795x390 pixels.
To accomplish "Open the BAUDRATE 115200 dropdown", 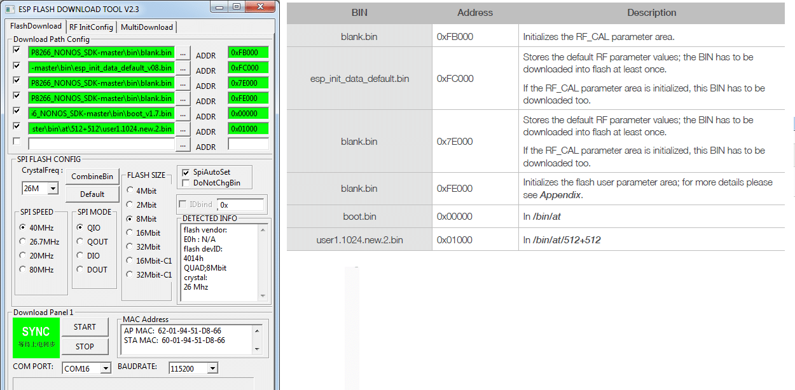I will click(x=212, y=368).
